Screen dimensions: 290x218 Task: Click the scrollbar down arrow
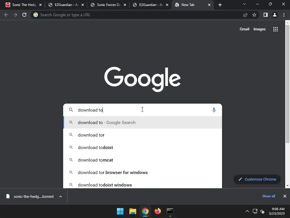(x=287, y=185)
